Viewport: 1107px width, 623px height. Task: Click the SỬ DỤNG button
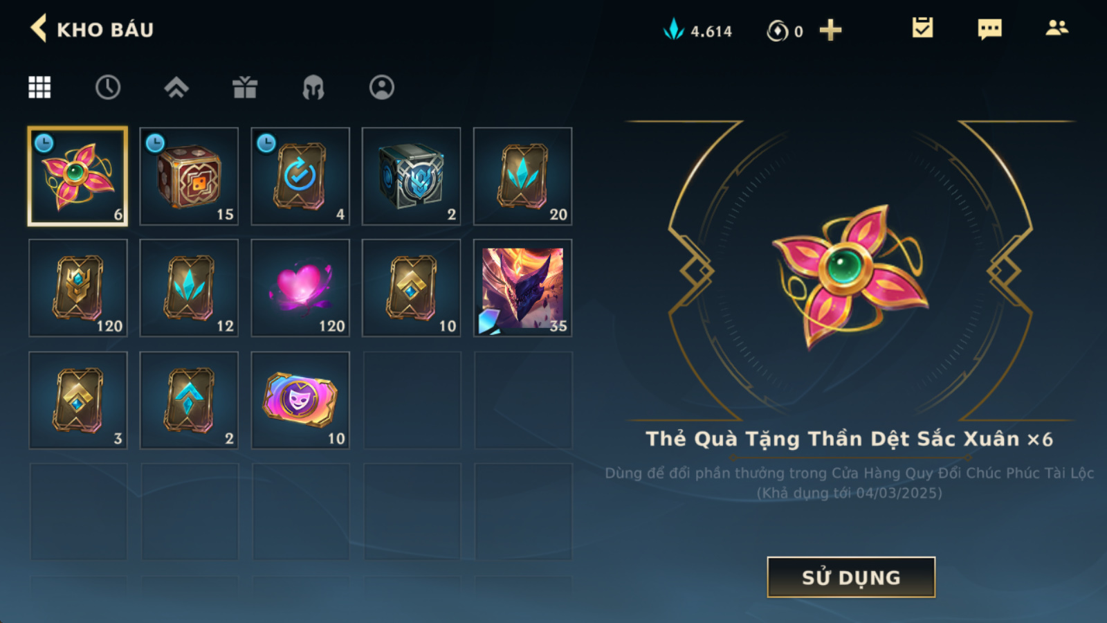point(851,577)
